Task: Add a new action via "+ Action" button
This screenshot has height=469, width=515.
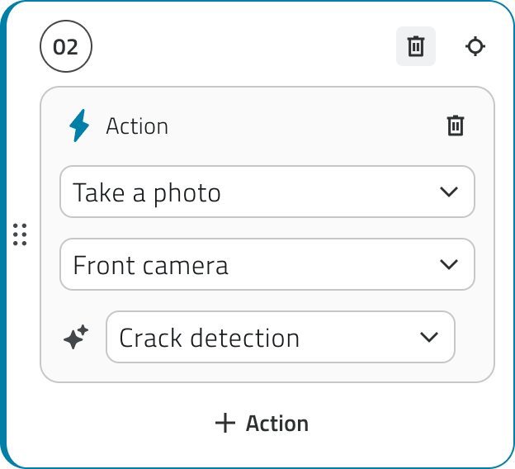Action: coord(261,423)
